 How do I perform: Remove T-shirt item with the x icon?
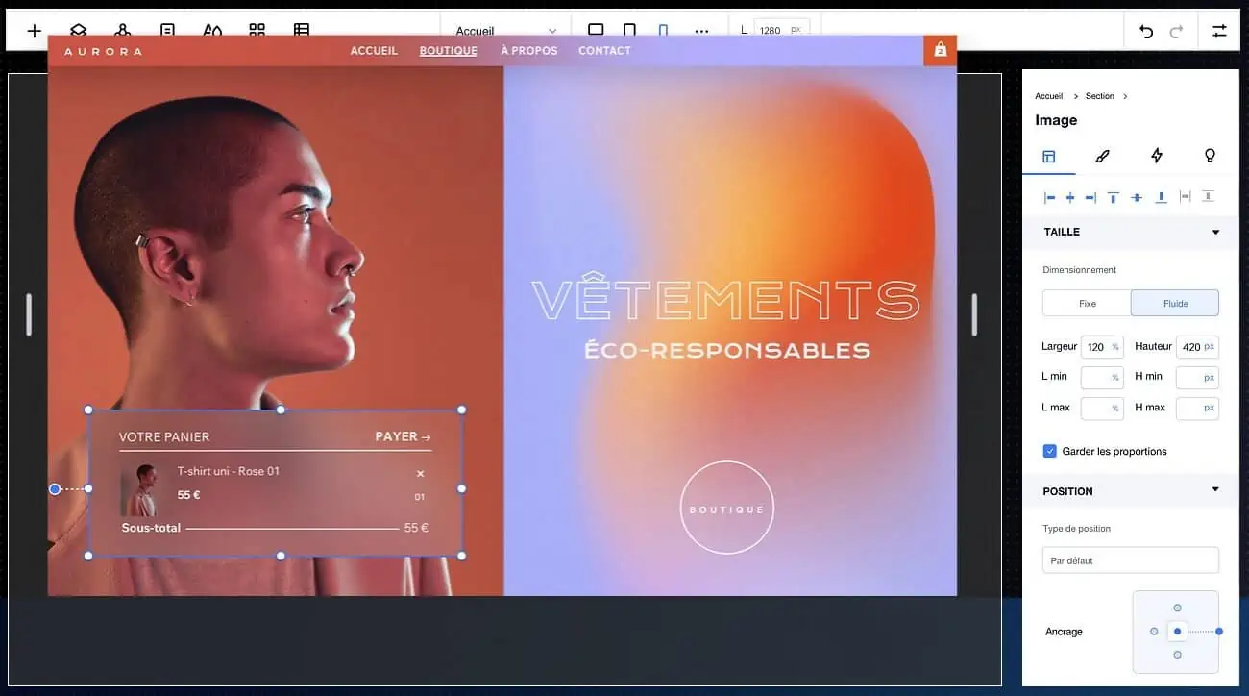pos(420,473)
